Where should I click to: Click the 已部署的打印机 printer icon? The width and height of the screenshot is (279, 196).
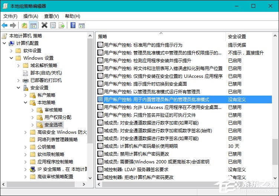pos(26,80)
